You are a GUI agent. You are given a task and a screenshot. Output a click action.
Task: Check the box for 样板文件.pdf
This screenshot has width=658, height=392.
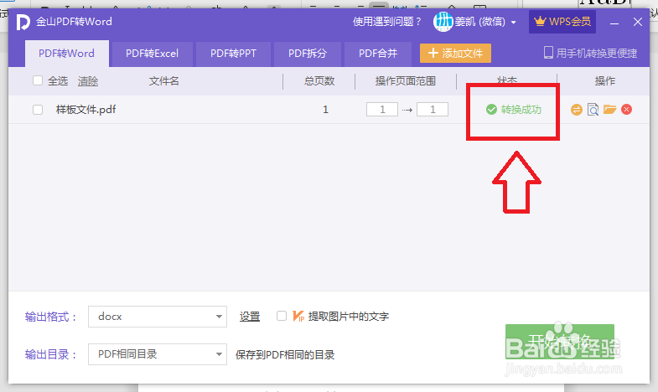38,110
